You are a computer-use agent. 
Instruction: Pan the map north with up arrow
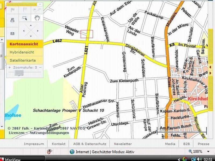pyautogui.click(x=31, y=26)
